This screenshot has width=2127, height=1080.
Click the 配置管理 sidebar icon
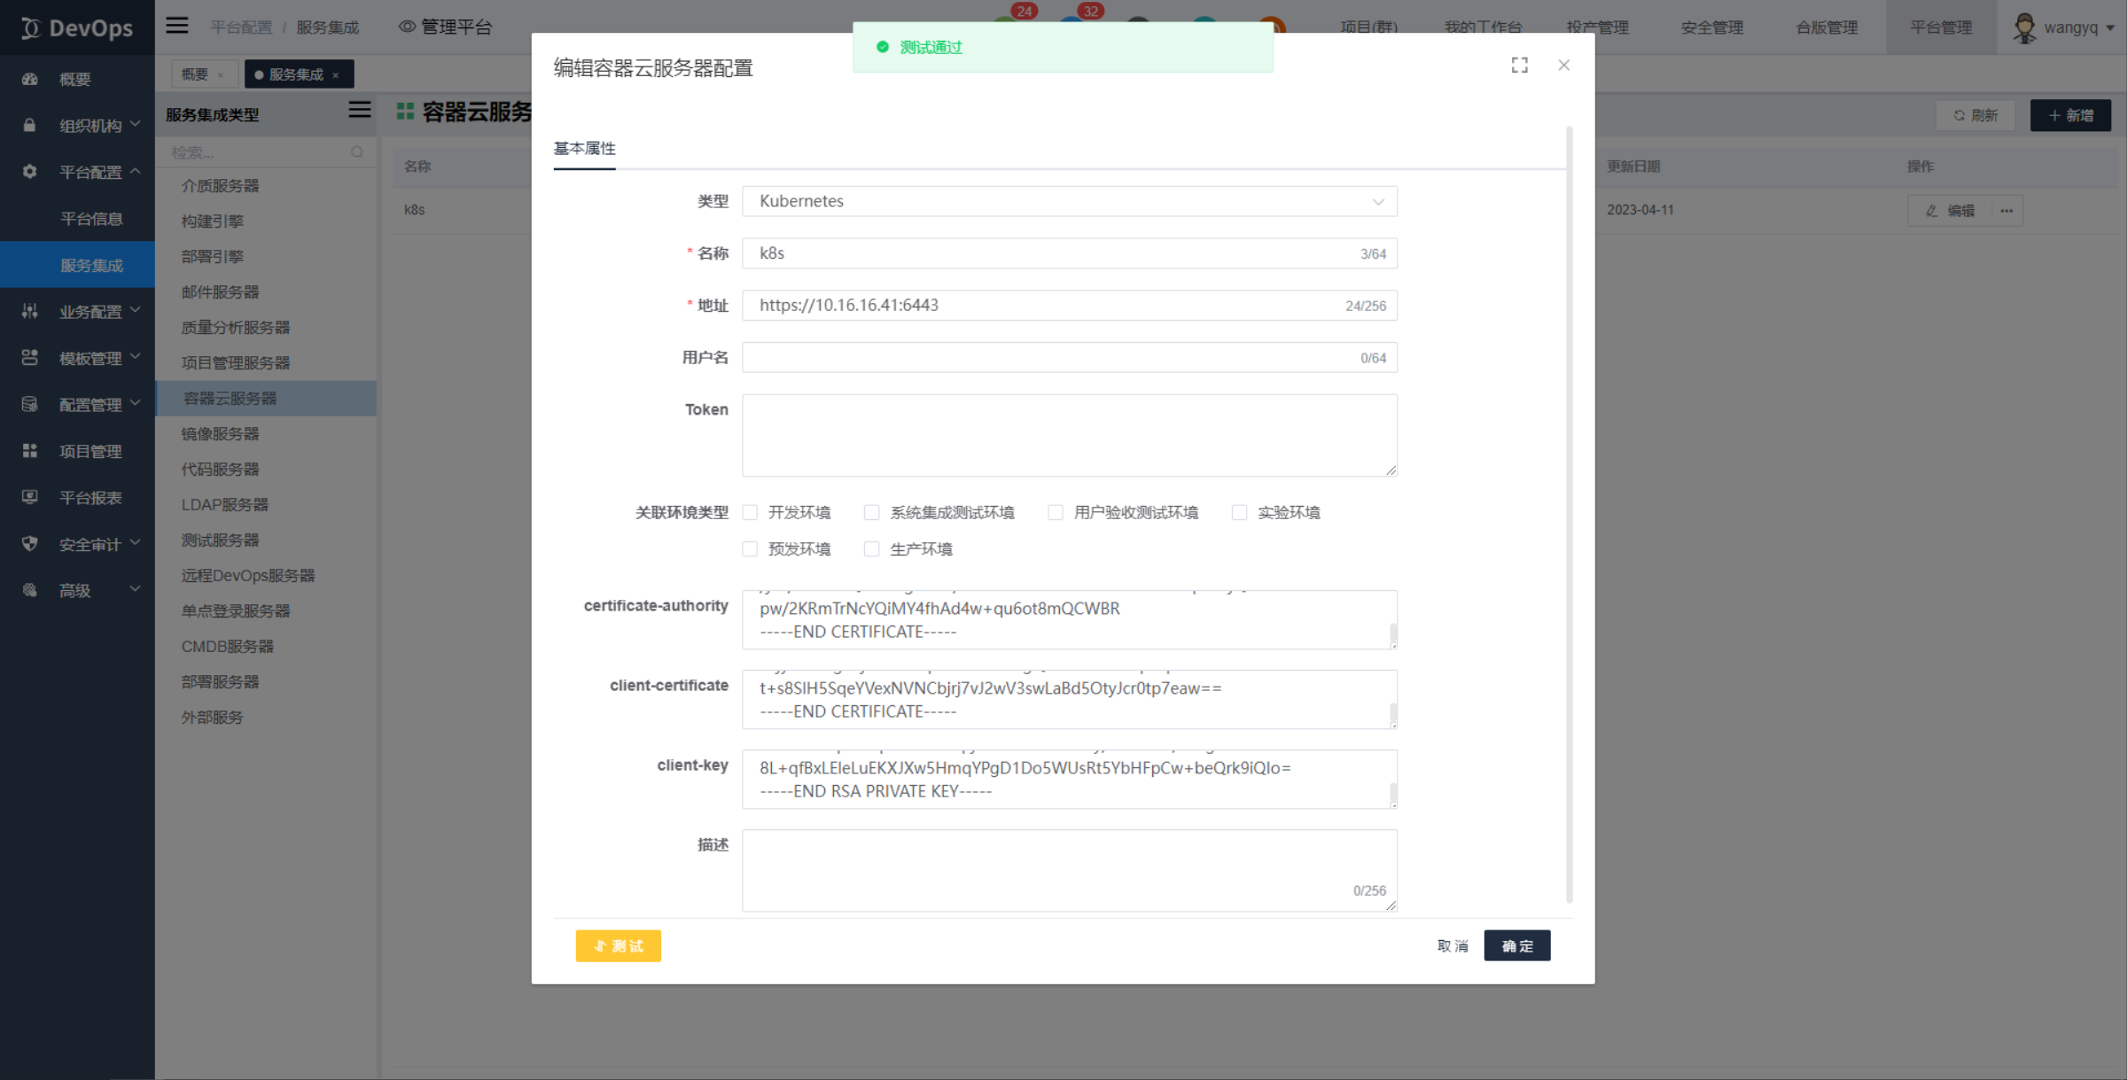pos(29,404)
